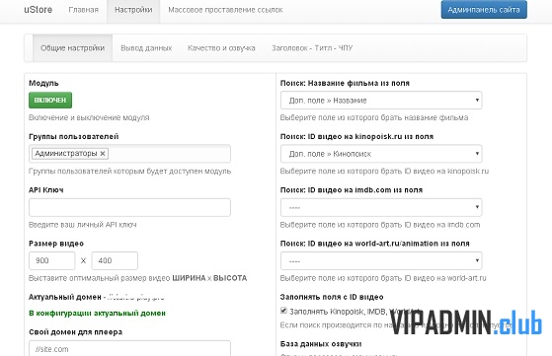The width and height of the screenshot is (552, 356).
Task: Open the kinopoisk.ru ID field dropdown
Action: [381, 154]
